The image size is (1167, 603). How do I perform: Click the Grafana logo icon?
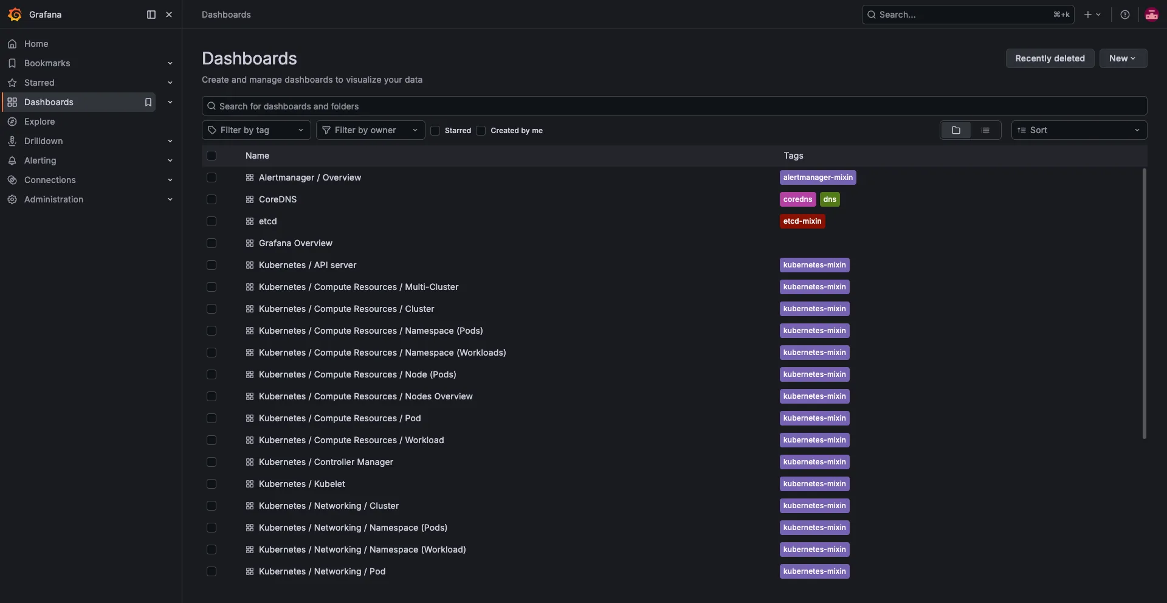(15, 15)
